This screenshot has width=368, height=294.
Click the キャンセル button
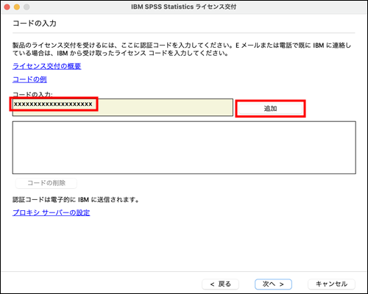click(x=331, y=284)
